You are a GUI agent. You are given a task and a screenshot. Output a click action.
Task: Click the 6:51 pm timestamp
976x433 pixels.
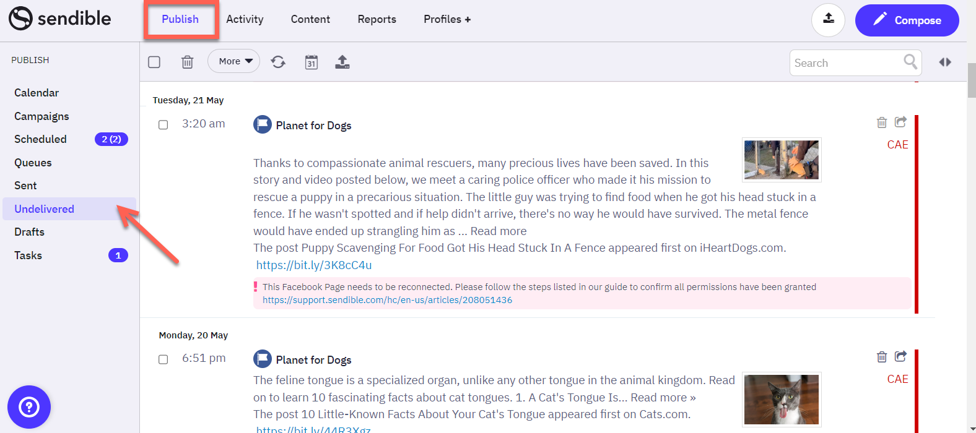coord(204,358)
